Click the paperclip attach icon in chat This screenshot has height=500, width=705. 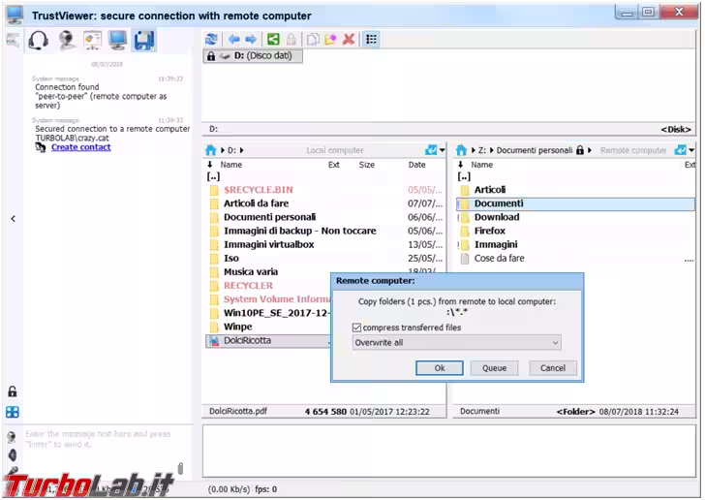click(x=180, y=469)
